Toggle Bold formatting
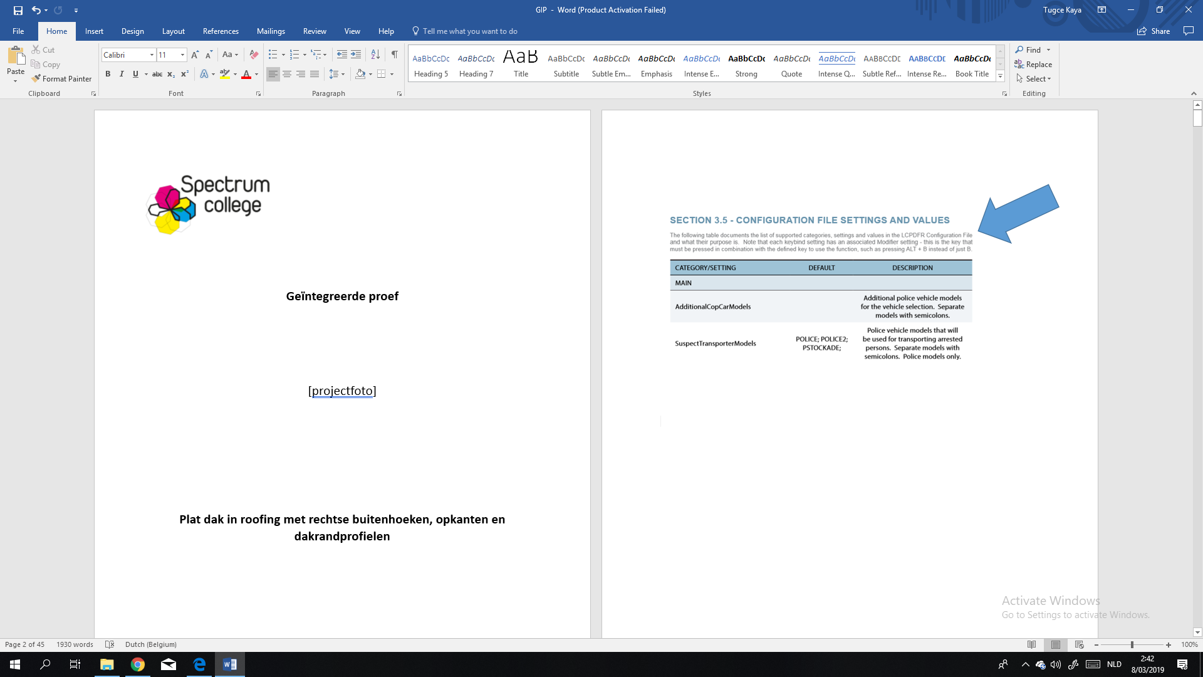 point(108,74)
